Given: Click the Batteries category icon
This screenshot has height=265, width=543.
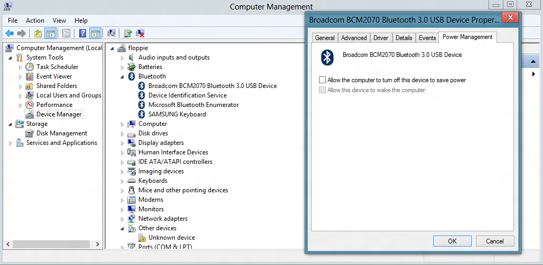Looking at the screenshot, I should (132, 67).
